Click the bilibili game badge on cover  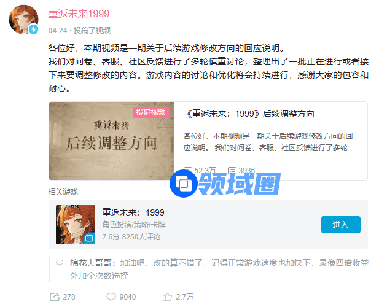point(89,239)
